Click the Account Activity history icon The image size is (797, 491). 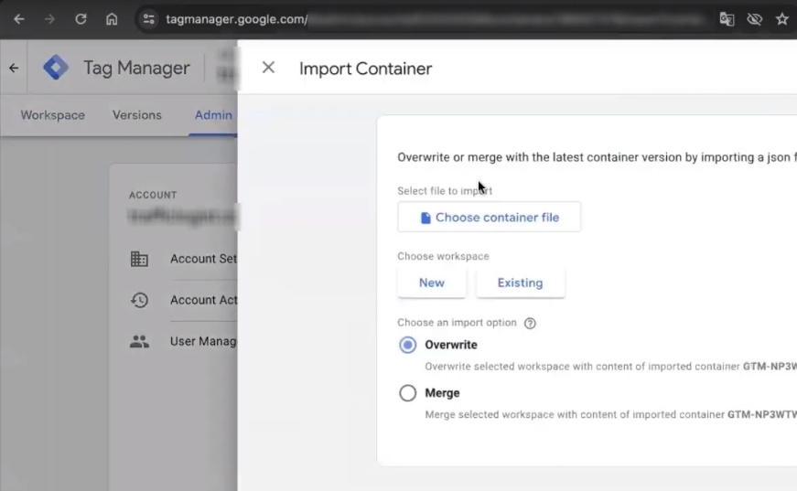(x=139, y=300)
